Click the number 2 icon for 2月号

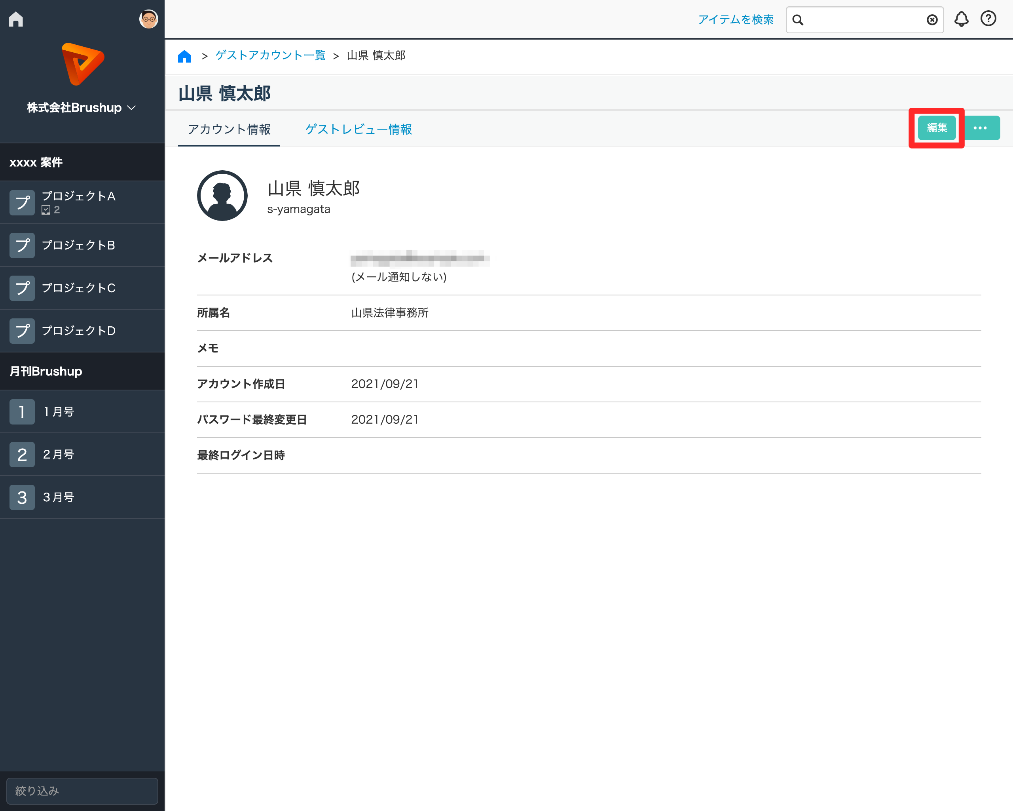(22, 455)
